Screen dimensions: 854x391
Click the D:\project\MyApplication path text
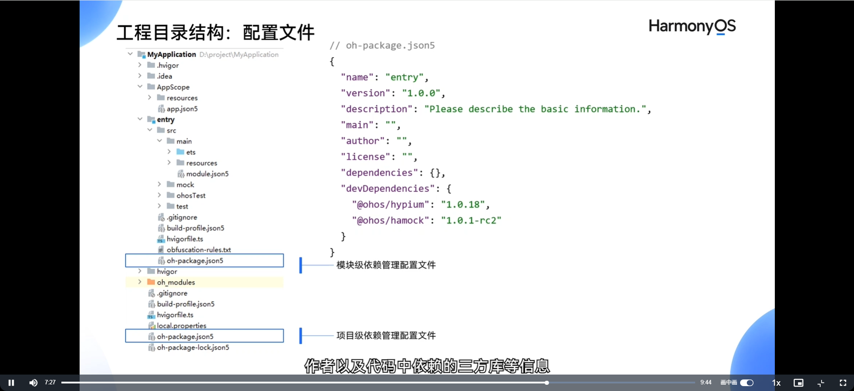[x=239, y=54]
